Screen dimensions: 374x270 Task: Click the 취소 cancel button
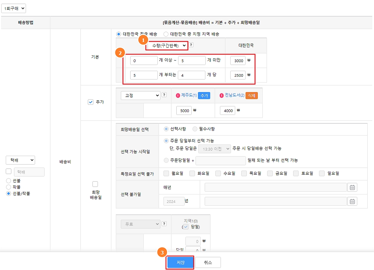point(208,262)
